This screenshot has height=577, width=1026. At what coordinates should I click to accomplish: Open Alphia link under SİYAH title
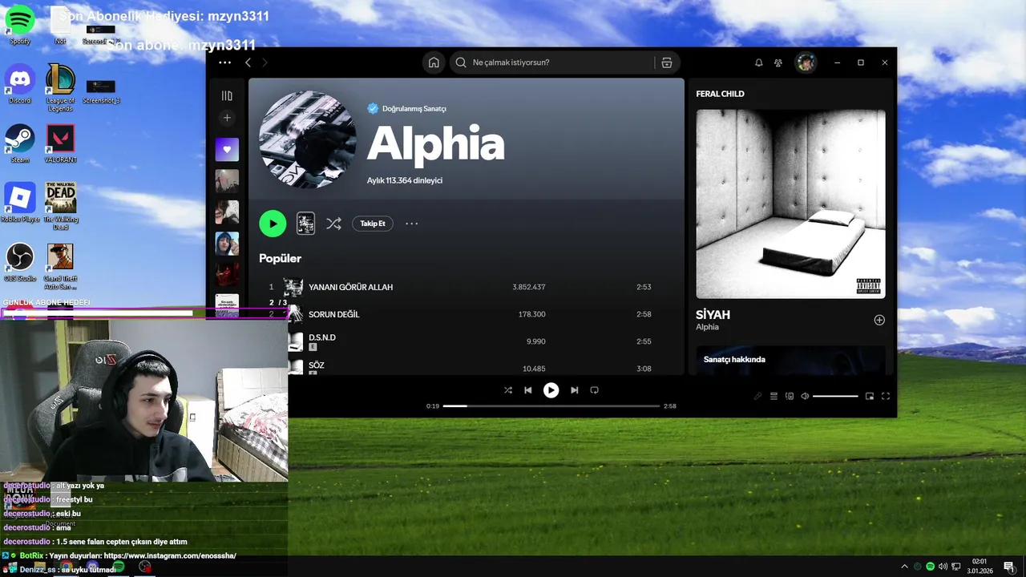707,327
